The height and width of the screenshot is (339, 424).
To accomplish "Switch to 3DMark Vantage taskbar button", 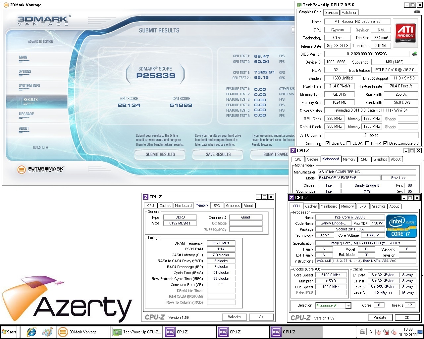I will [82, 332].
